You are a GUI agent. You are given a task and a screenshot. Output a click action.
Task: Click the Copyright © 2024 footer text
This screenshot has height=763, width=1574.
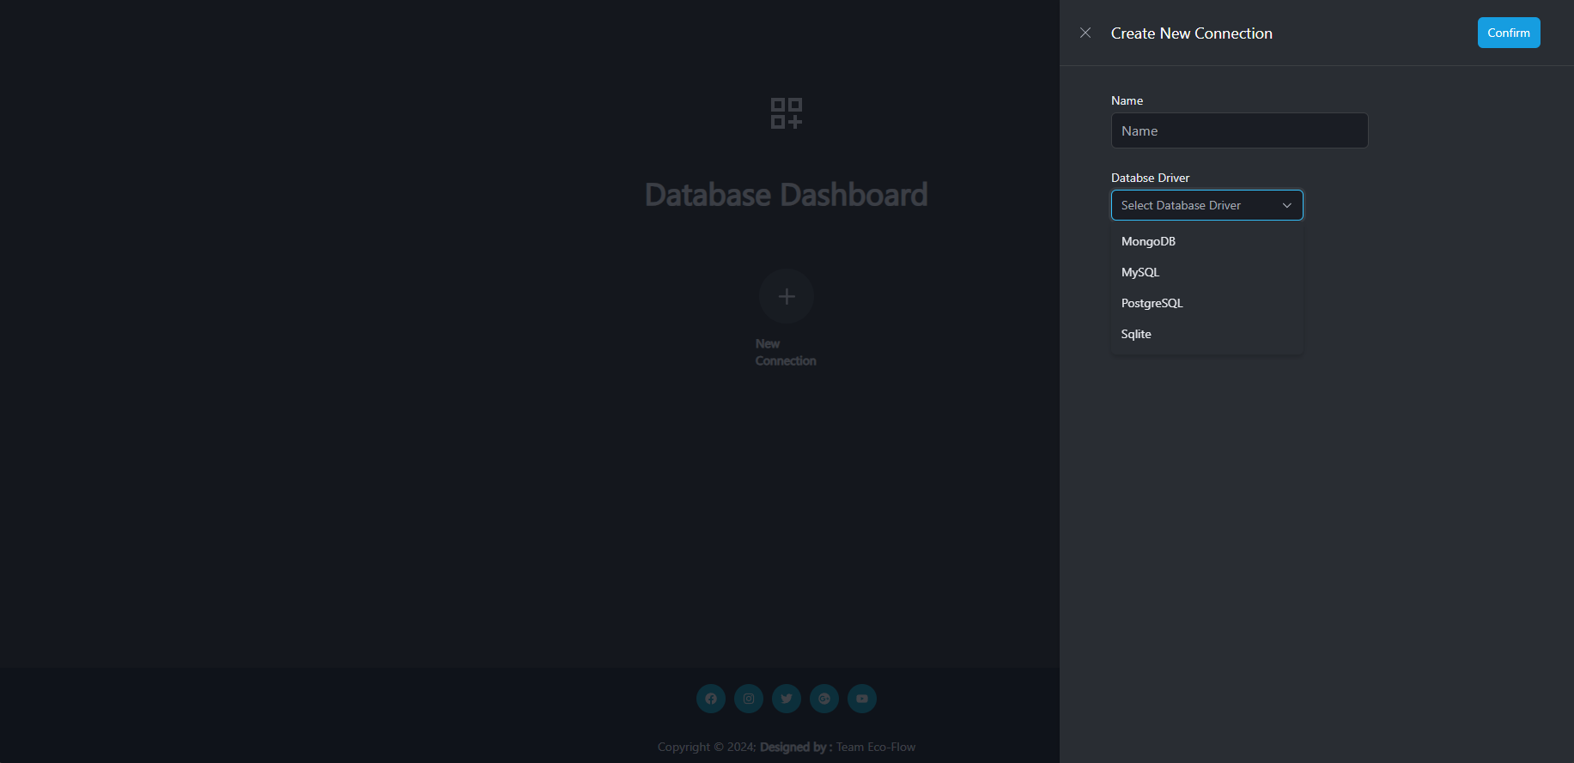point(707,747)
